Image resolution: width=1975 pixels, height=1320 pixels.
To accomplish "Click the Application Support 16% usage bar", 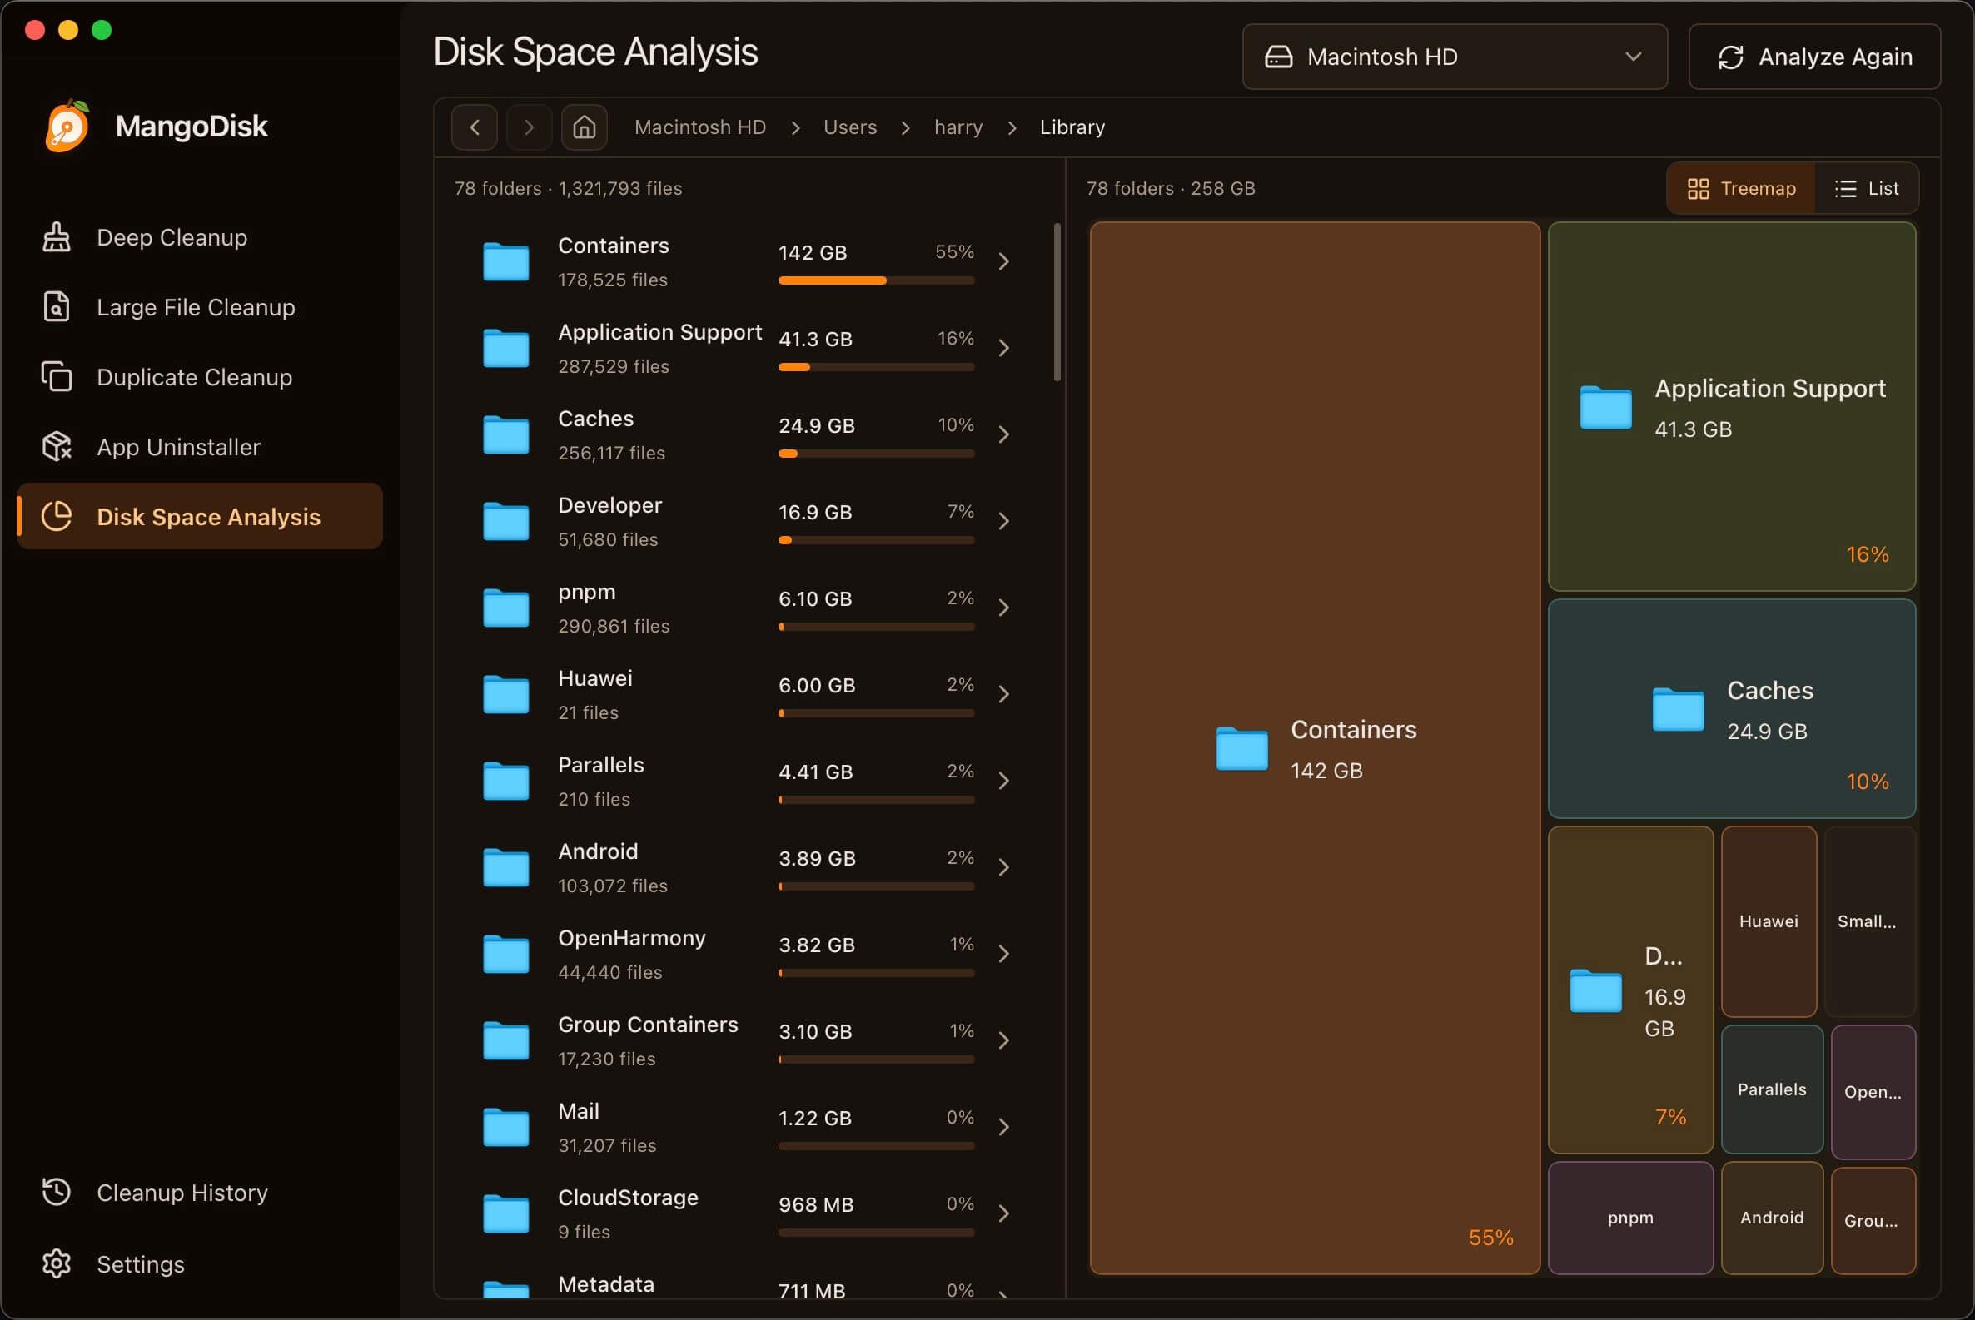I will [876, 367].
